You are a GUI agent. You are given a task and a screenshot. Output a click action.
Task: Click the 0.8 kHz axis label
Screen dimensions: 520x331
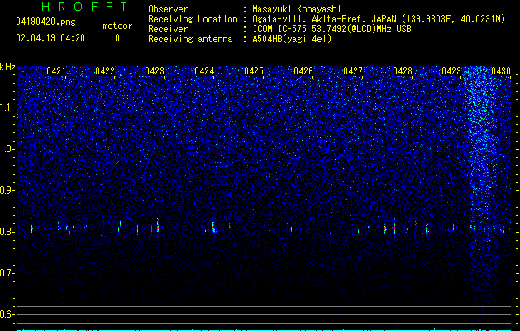(x=7, y=232)
